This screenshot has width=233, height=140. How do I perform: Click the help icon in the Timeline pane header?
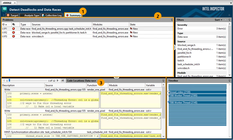click(229, 80)
